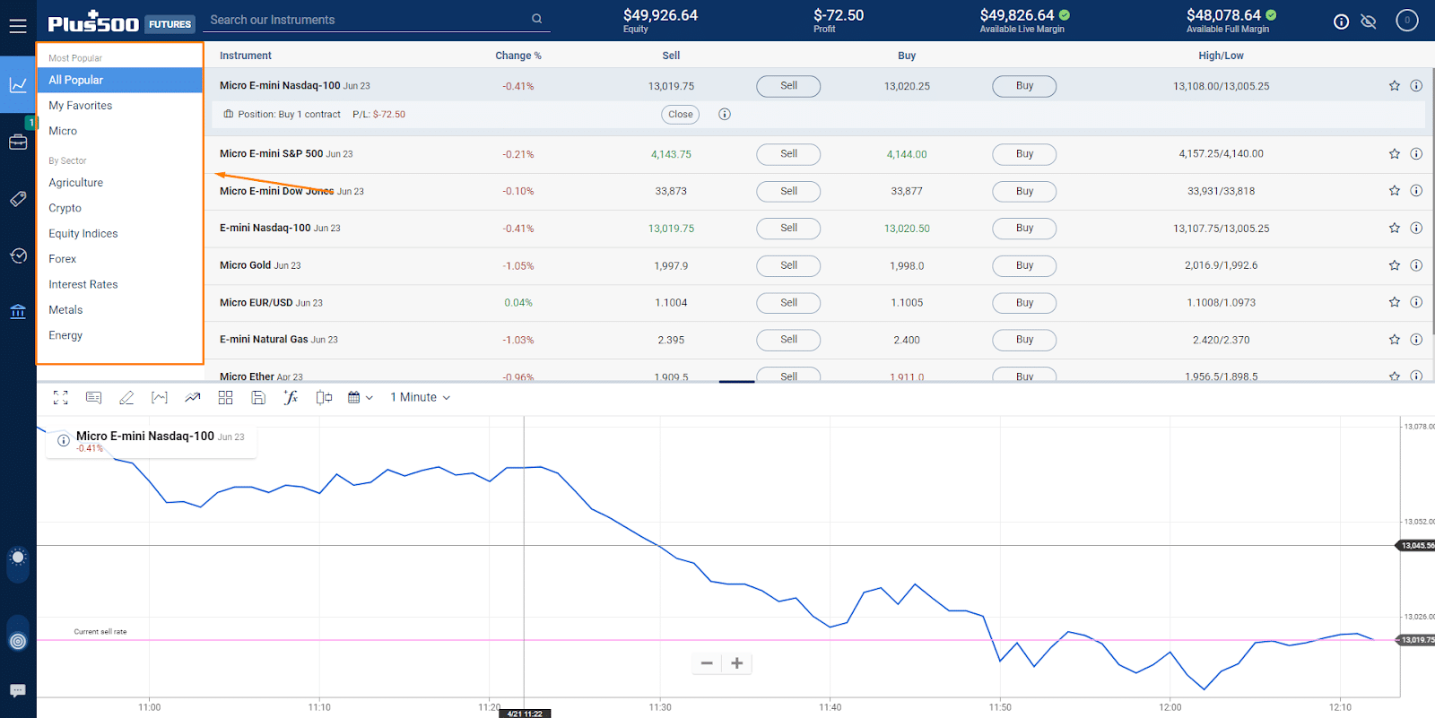Open chart instrument info icon beside Nasdaq-100 title
The width and height of the screenshot is (1435, 718).
click(64, 440)
